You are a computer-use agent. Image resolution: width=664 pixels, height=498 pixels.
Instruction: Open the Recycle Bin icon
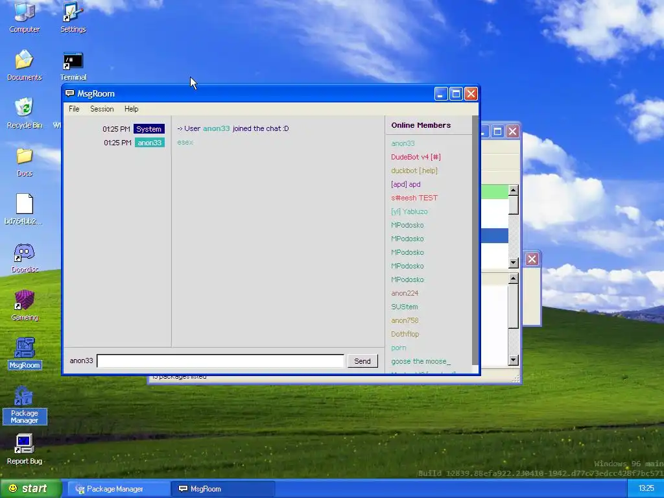[x=24, y=113]
